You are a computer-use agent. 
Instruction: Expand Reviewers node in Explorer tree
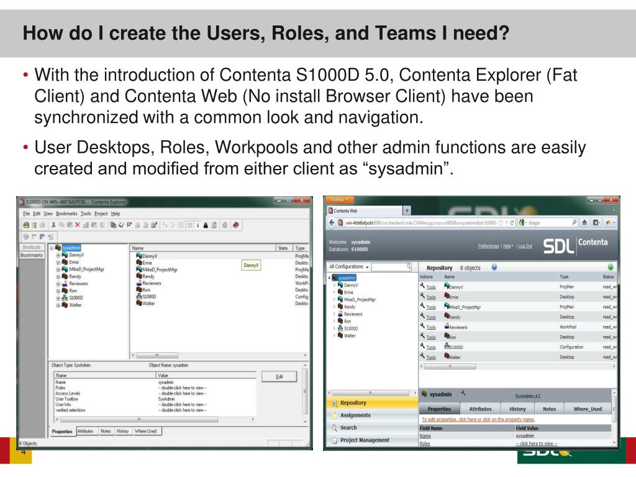tap(58, 284)
